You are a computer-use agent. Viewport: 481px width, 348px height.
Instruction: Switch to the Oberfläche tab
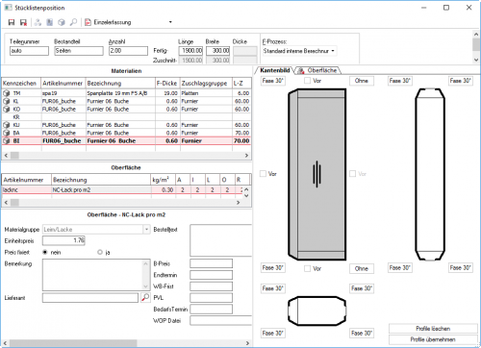tap(318, 70)
